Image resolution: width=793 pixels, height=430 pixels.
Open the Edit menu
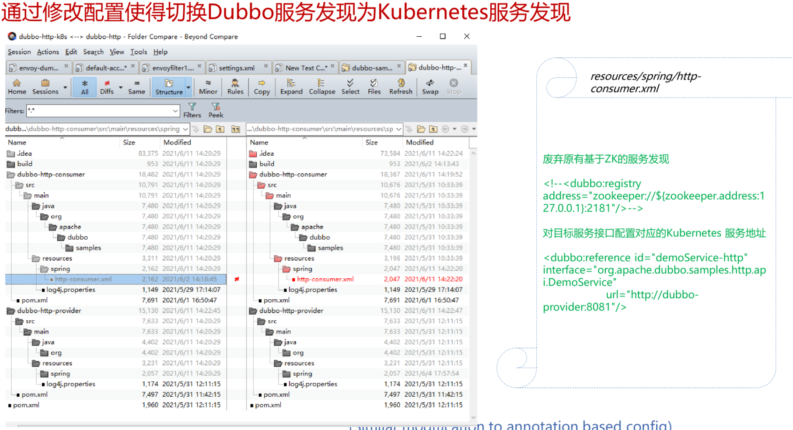pyautogui.click(x=71, y=52)
